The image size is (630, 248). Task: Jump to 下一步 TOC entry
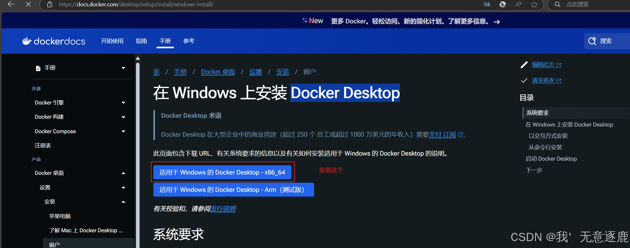point(534,170)
